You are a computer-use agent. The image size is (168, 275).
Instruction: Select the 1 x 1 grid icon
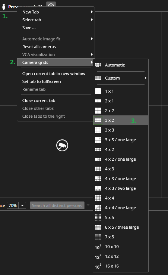click(98, 91)
